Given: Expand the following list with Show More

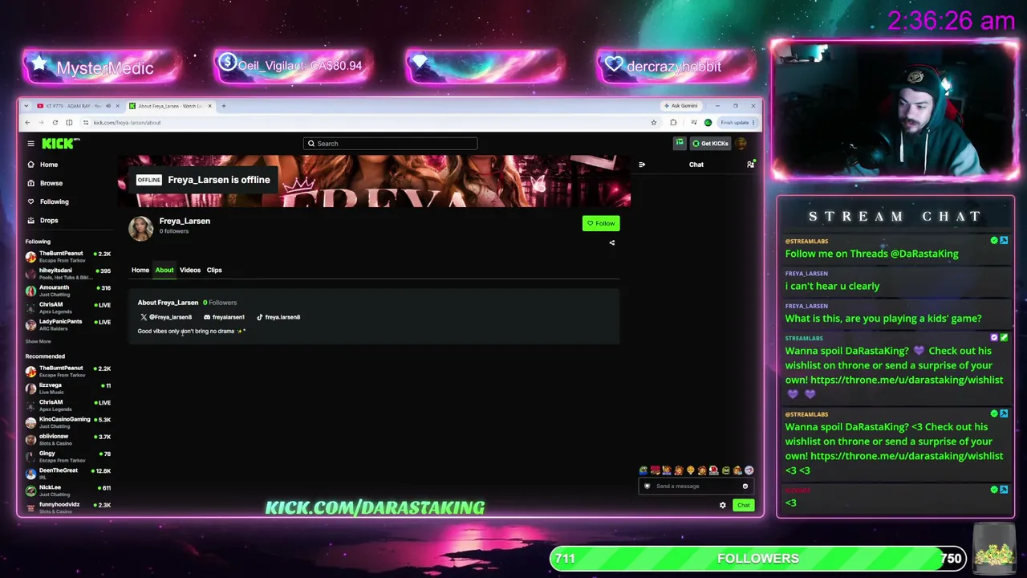Looking at the screenshot, I should [38, 341].
